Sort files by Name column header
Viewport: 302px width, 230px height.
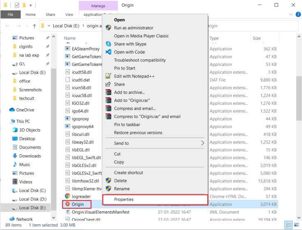pyautogui.click(x=70, y=38)
